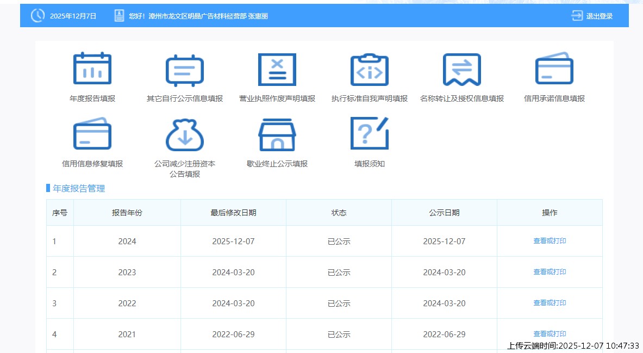643x353 pixels.
Task: Click the 退出登录 logout icon
Action: click(x=577, y=16)
